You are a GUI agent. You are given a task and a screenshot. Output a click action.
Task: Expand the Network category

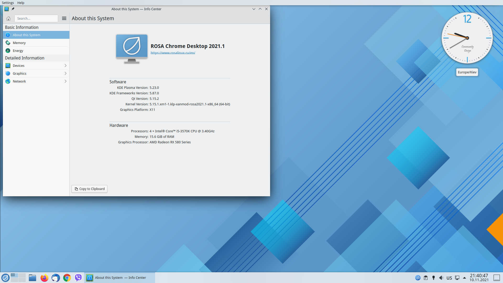point(36,81)
